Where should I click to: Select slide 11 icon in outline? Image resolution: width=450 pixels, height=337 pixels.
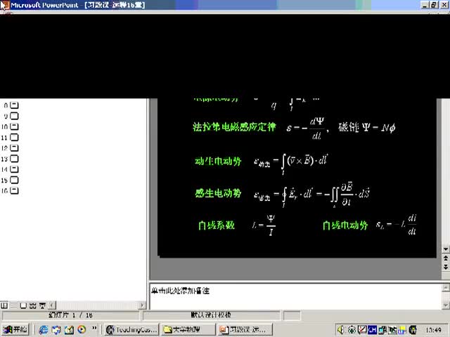[x=14, y=138]
